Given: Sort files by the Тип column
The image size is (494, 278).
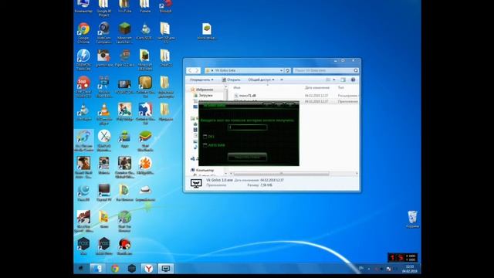Looking at the screenshot, I should pyautogui.click(x=341, y=87).
